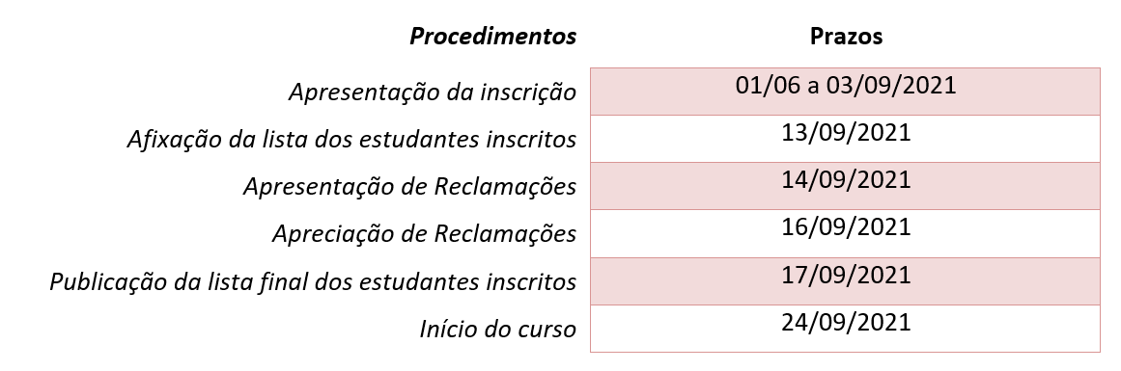Click the Prazos column header
Viewport: 1121px width, 371px height.
click(846, 37)
